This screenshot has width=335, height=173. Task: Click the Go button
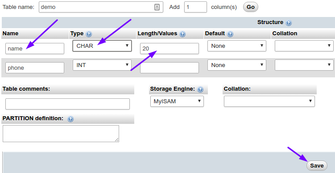click(251, 7)
